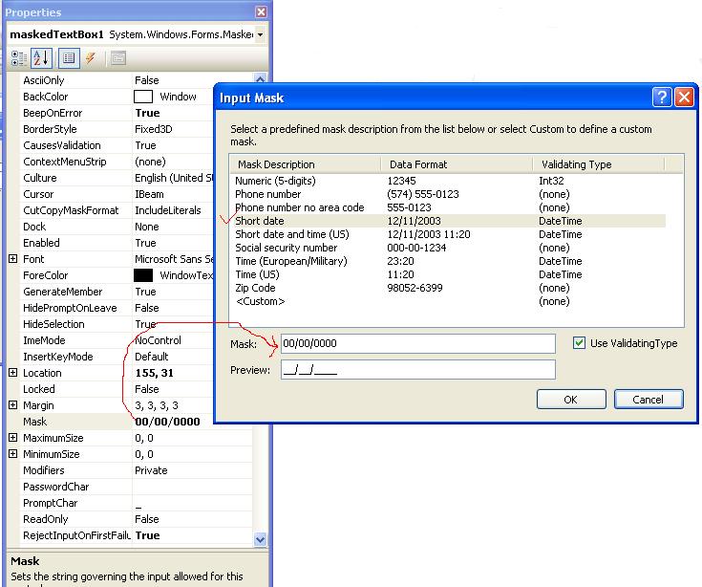The width and height of the screenshot is (702, 587).
Task: Click the Data Format column header
Action: (457, 164)
